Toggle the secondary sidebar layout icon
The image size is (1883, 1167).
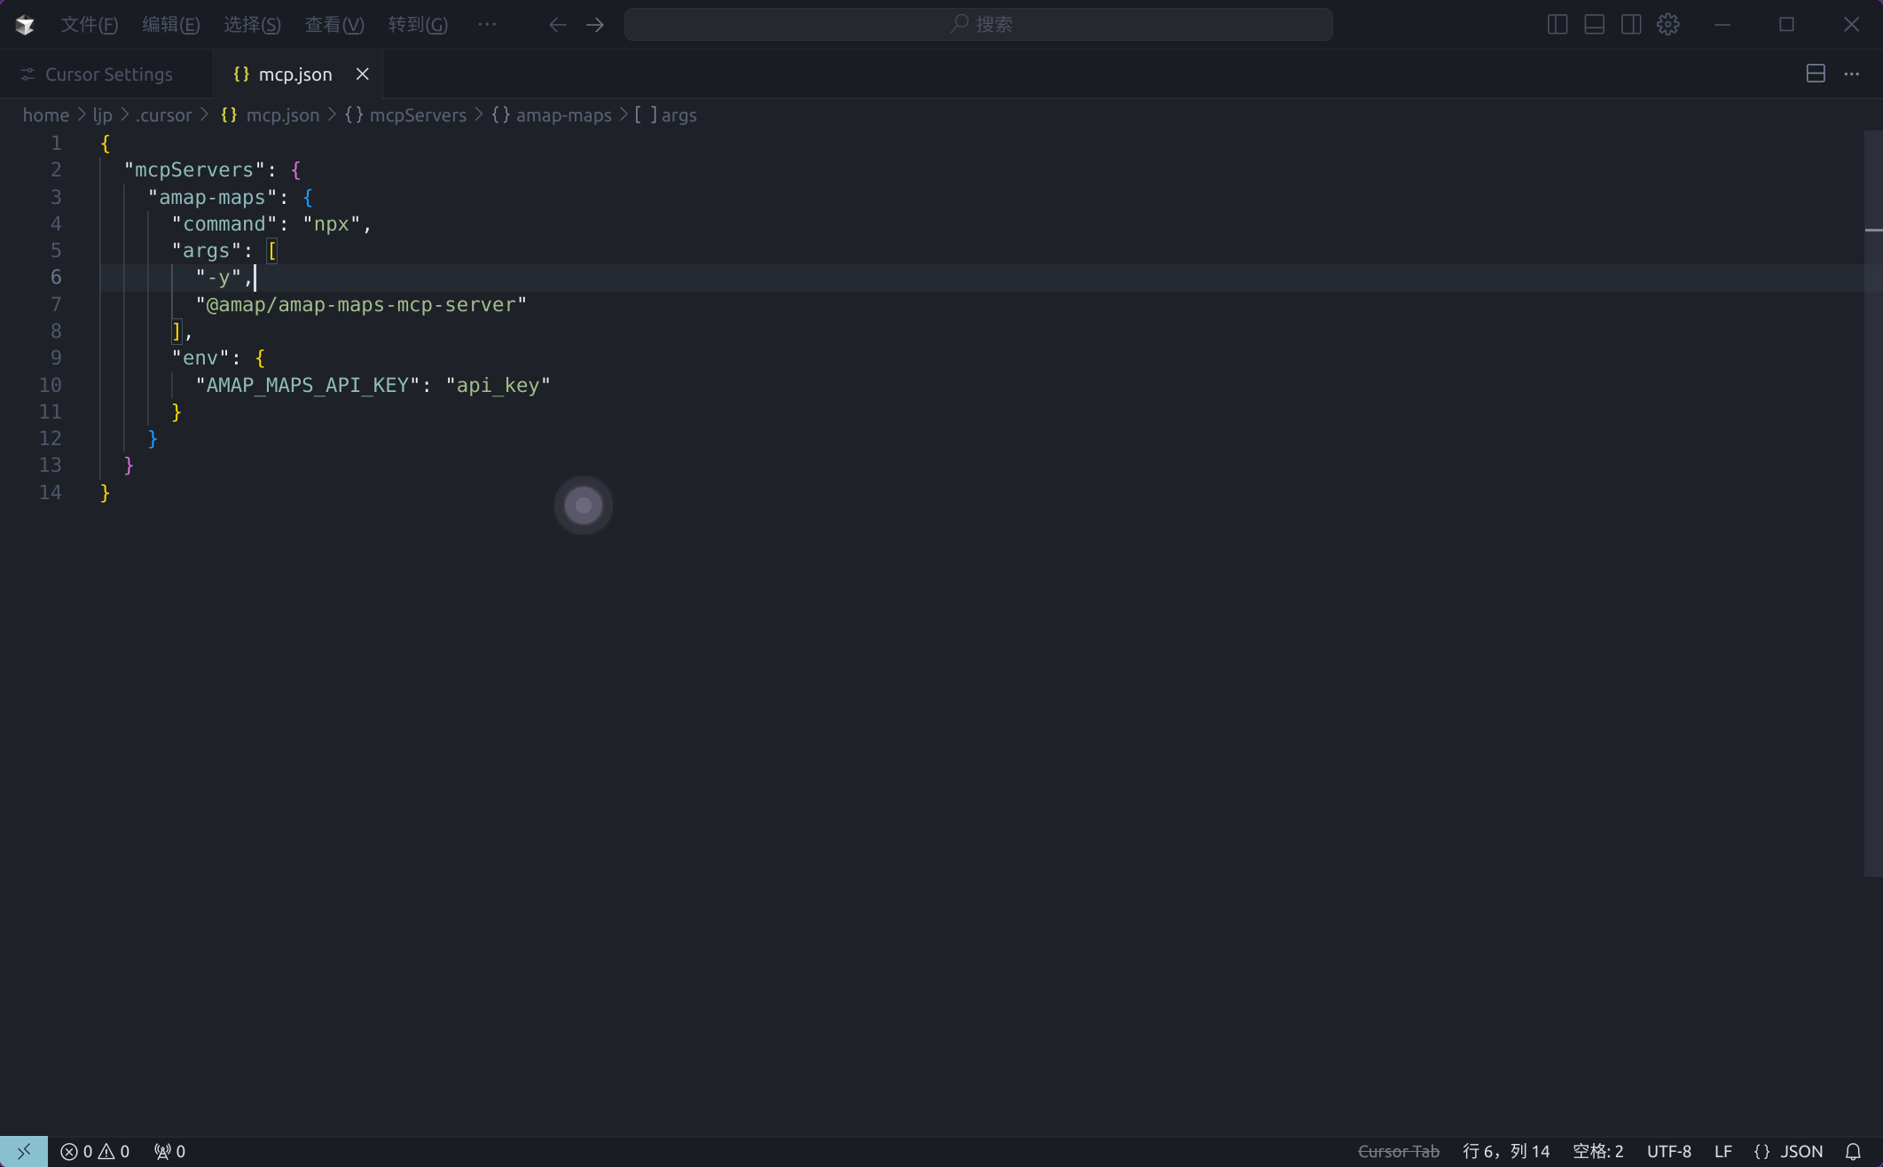pos(1630,24)
